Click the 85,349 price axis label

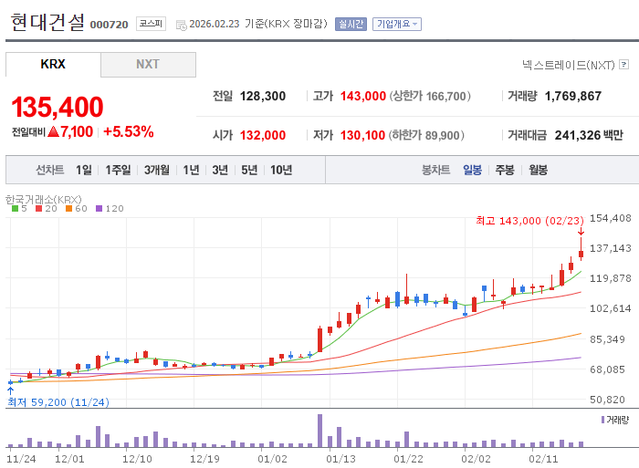click(x=608, y=339)
